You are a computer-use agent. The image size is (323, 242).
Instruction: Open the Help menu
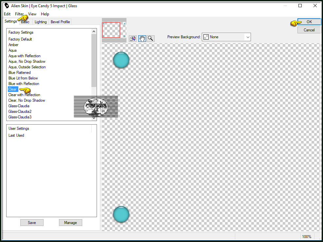45,14
